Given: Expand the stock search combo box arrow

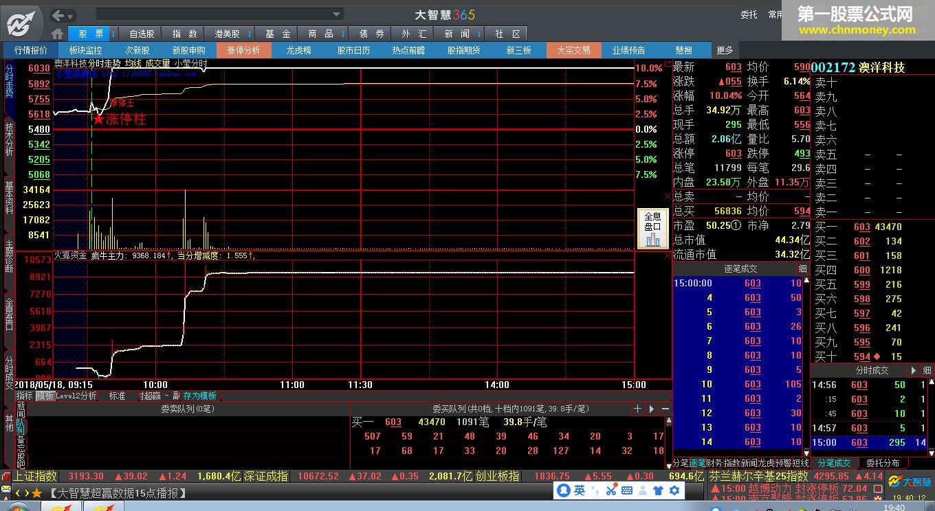Looking at the screenshot, I should pos(336,14).
